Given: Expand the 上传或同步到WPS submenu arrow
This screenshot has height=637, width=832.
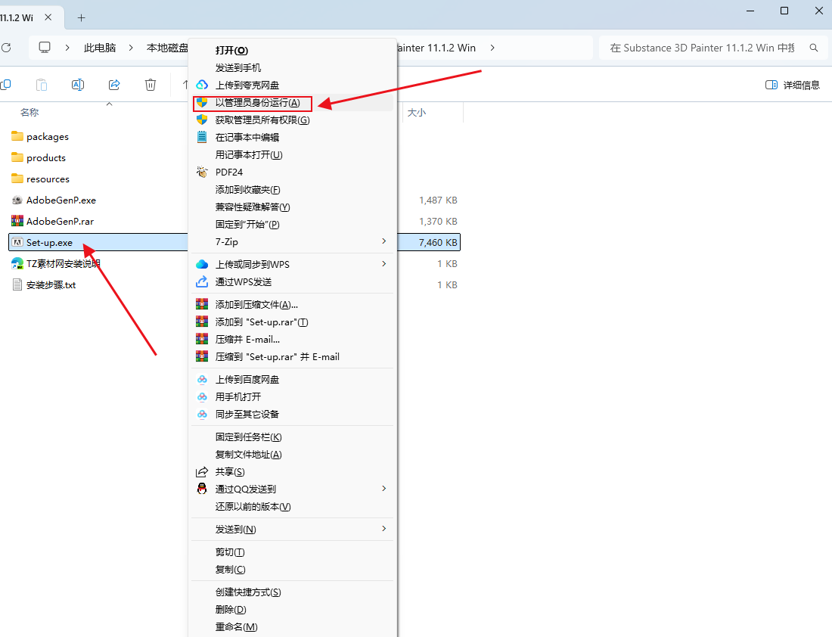Looking at the screenshot, I should click(x=383, y=264).
